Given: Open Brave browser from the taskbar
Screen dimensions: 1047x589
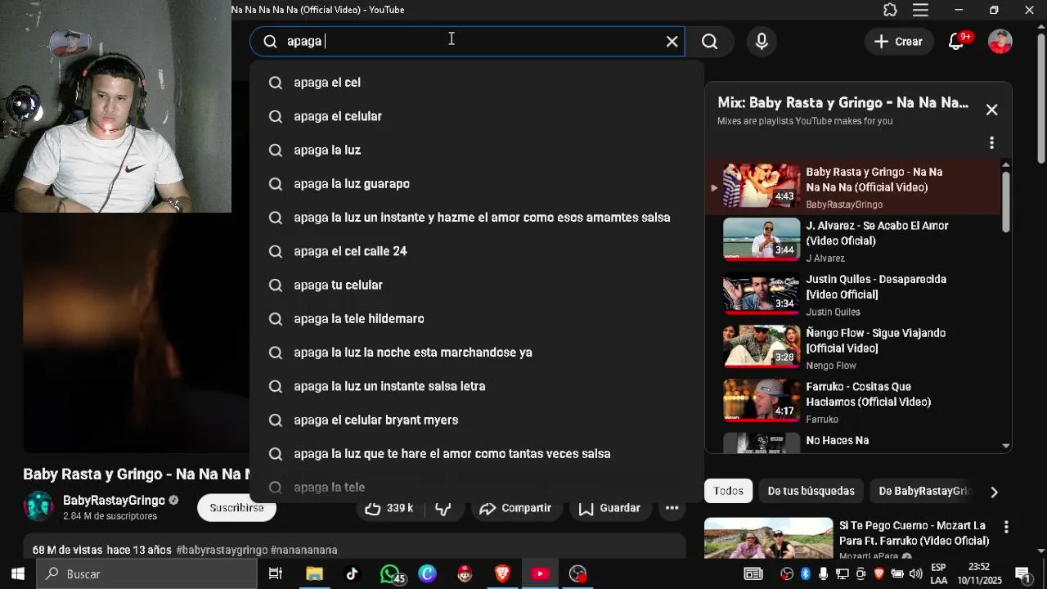Looking at the screenshot, I should tap(502, 573).
